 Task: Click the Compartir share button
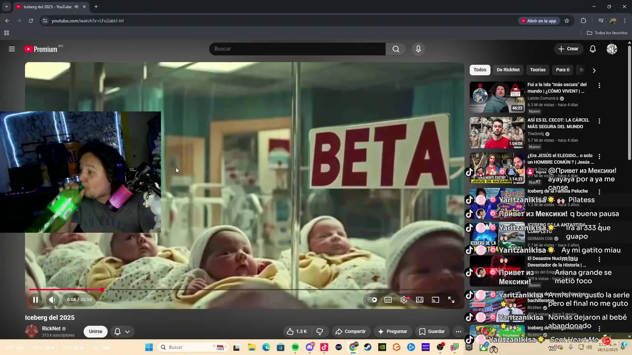click(x=351, y=331)
